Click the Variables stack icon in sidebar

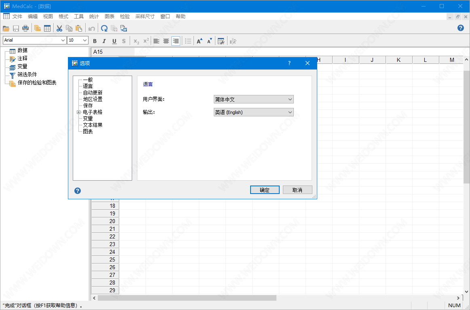pyautogui.click(x=13, y=67)
